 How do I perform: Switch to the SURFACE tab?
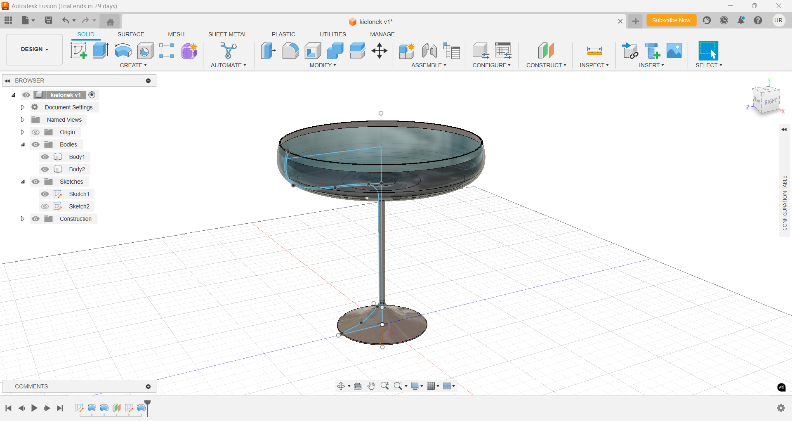[x=131, y=34]
